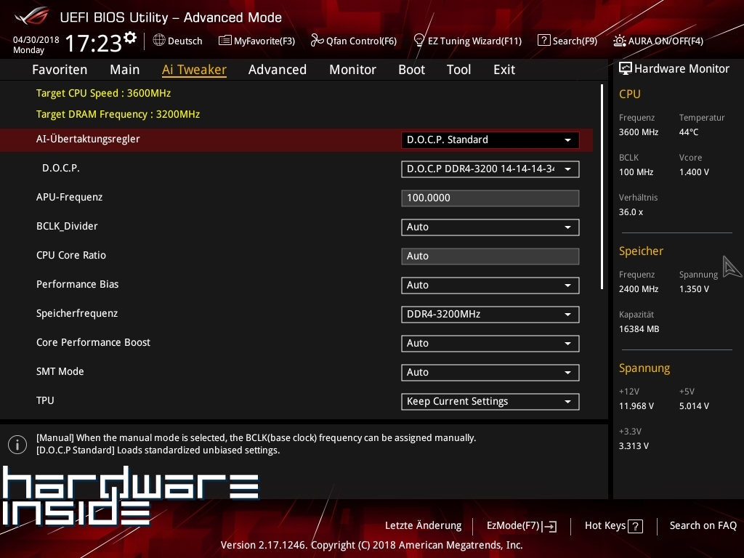Click the Core Performance Boost label
Image resolution: width=744 pixels, height=558 pixels.
(x=94, y=343)
